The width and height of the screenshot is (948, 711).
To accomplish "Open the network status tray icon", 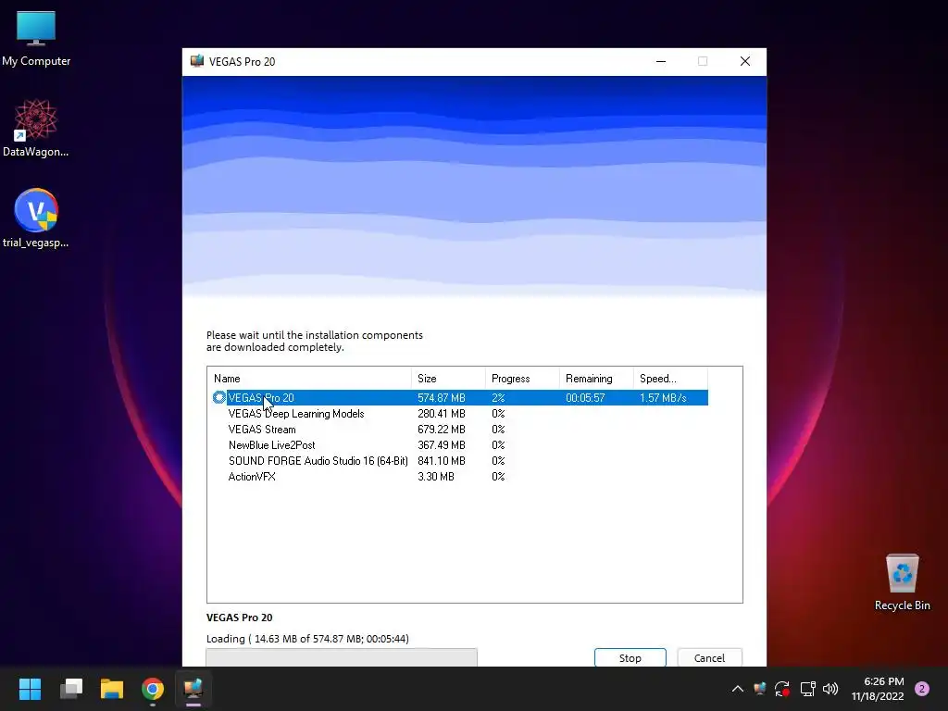I will [x=807, y=689].
